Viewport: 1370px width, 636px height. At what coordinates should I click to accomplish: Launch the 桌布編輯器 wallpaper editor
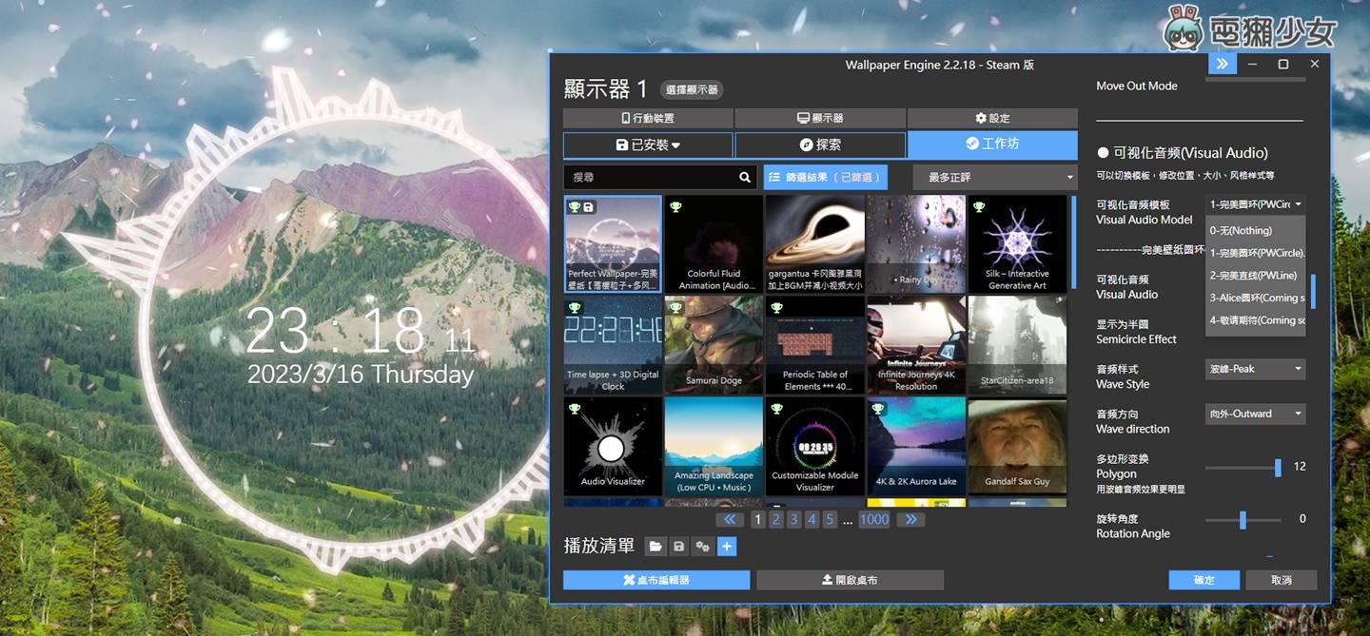[x=656, y=579]
